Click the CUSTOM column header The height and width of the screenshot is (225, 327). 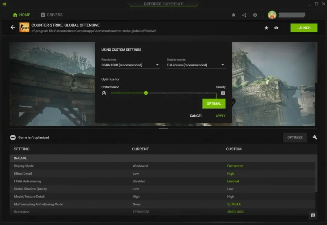click(234, 149)
